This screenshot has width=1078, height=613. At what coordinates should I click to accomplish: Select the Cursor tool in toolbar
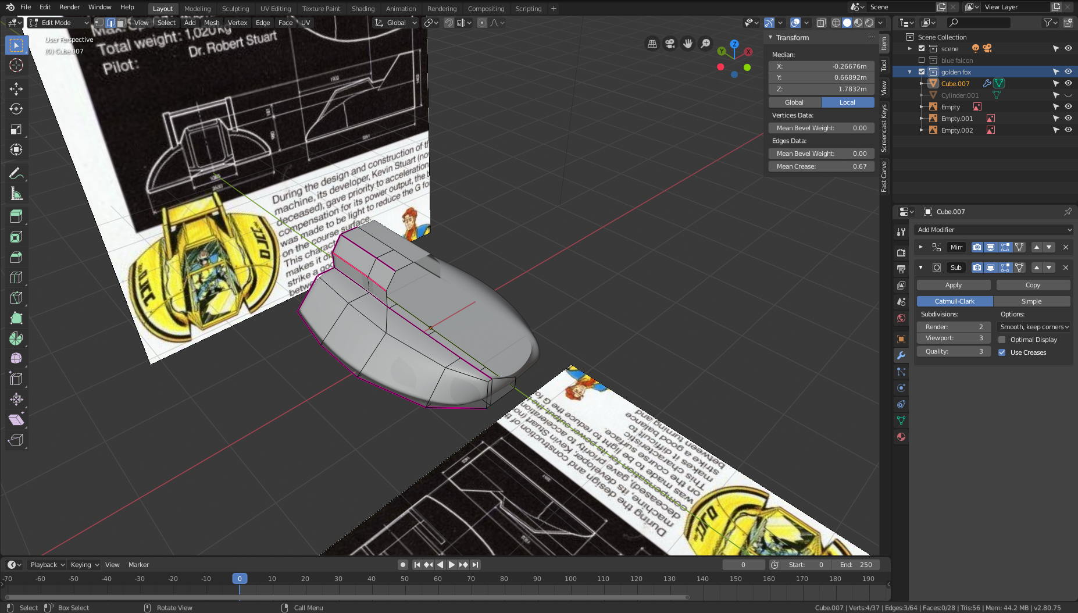(x=16, y=65)
